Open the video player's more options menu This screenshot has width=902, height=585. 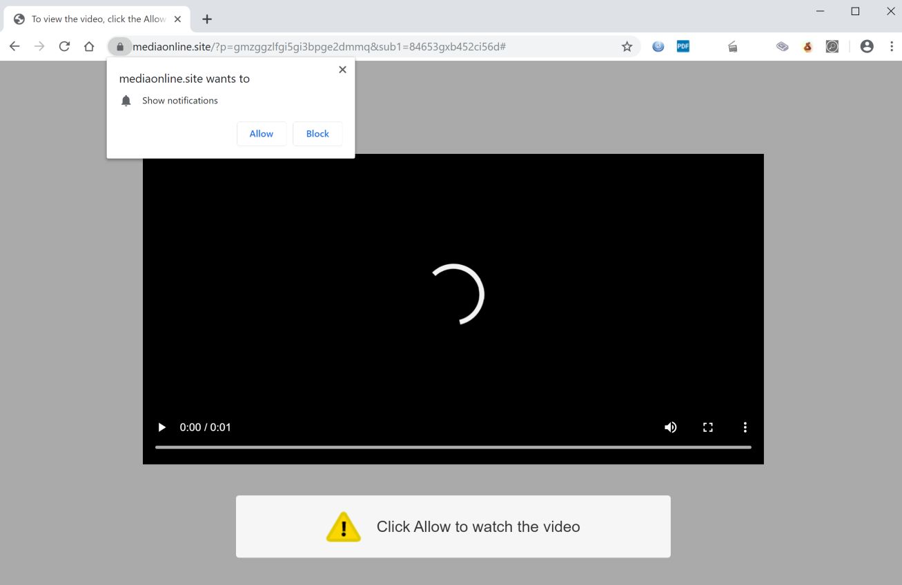[745, 427]
